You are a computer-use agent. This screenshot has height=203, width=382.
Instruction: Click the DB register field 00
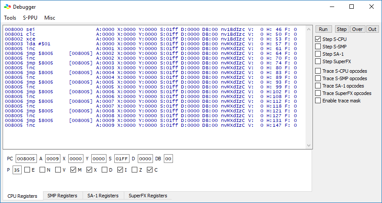coord(168,159)
